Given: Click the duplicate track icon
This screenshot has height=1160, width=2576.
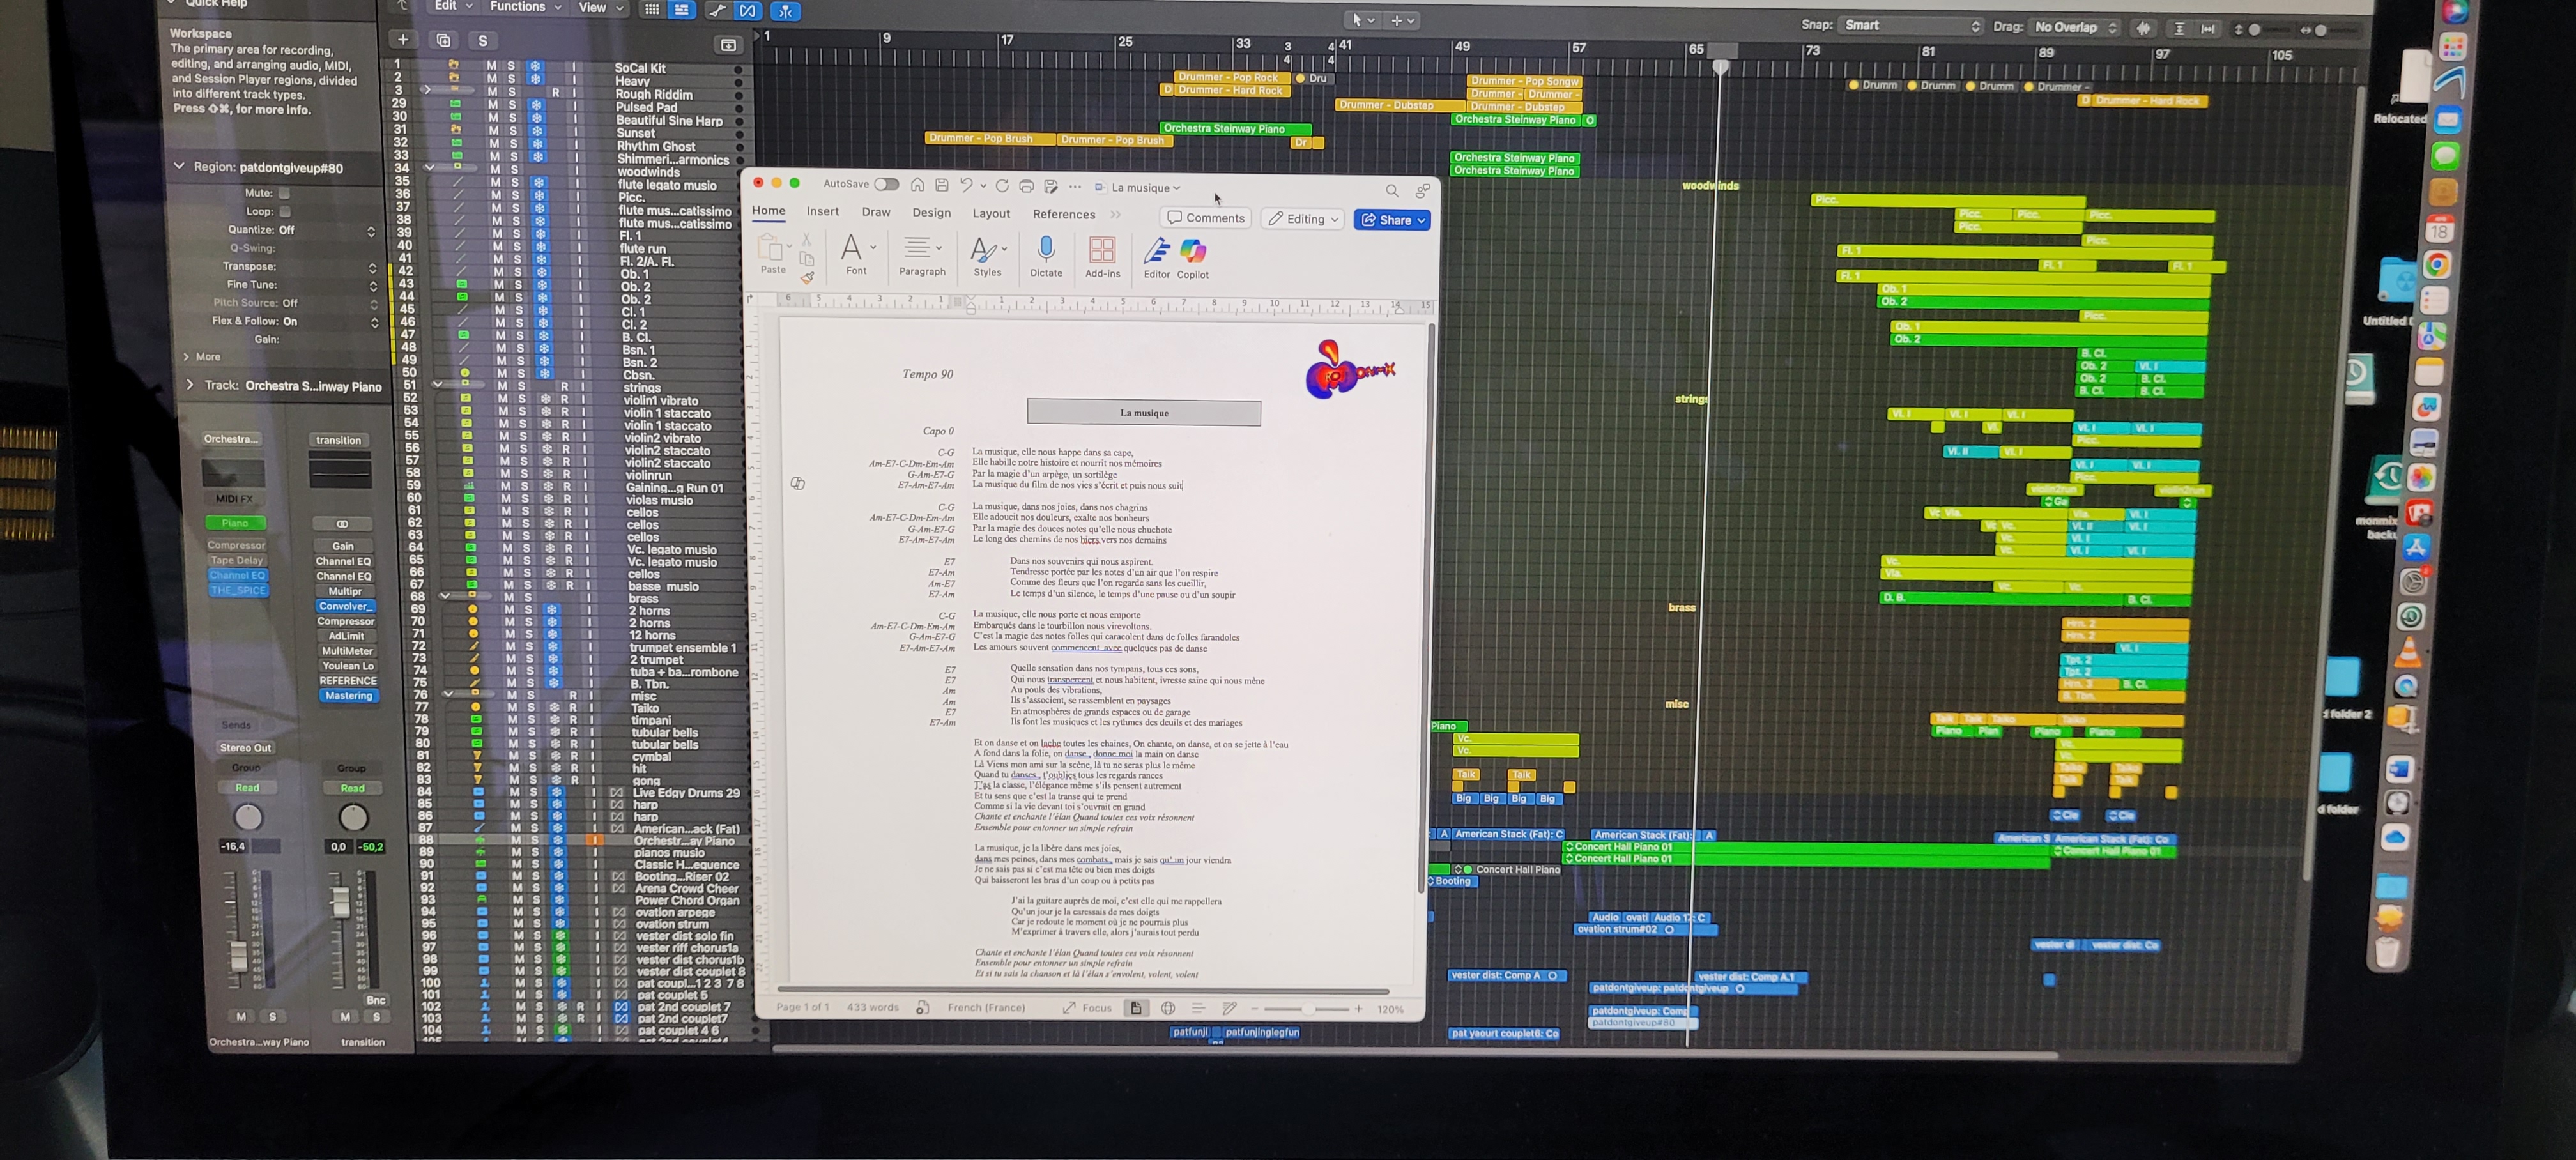Looking at the screenshot, I should [x=443, y=40].
